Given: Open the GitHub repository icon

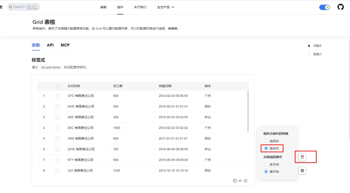Looking at the screenshot, I should [340, 7].
